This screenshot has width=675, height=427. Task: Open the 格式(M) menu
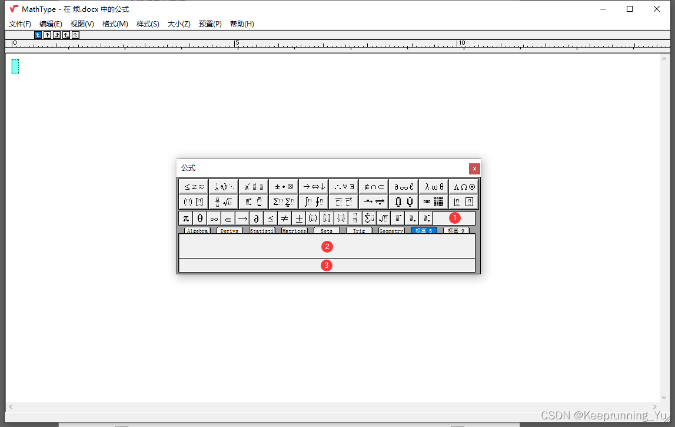pyautogui.click(x=115, y=24)
